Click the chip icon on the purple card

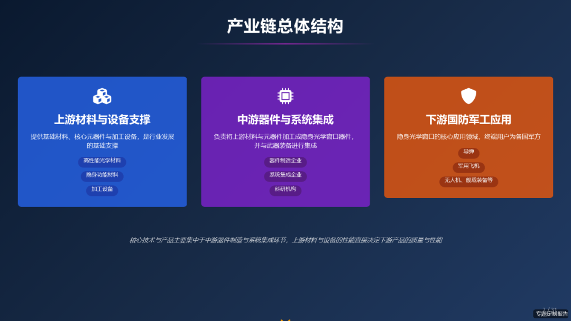[285, 96]
